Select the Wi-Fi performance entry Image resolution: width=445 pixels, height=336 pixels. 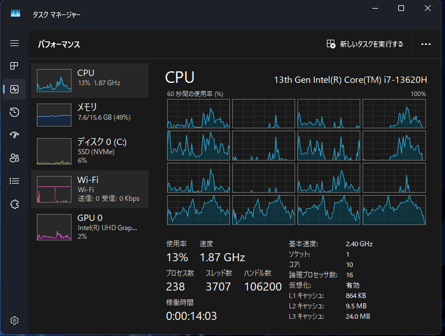(x=90, y=189)
